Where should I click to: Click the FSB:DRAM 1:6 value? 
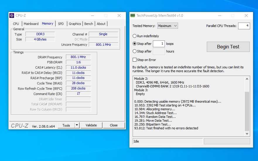[x=78, y=62]
